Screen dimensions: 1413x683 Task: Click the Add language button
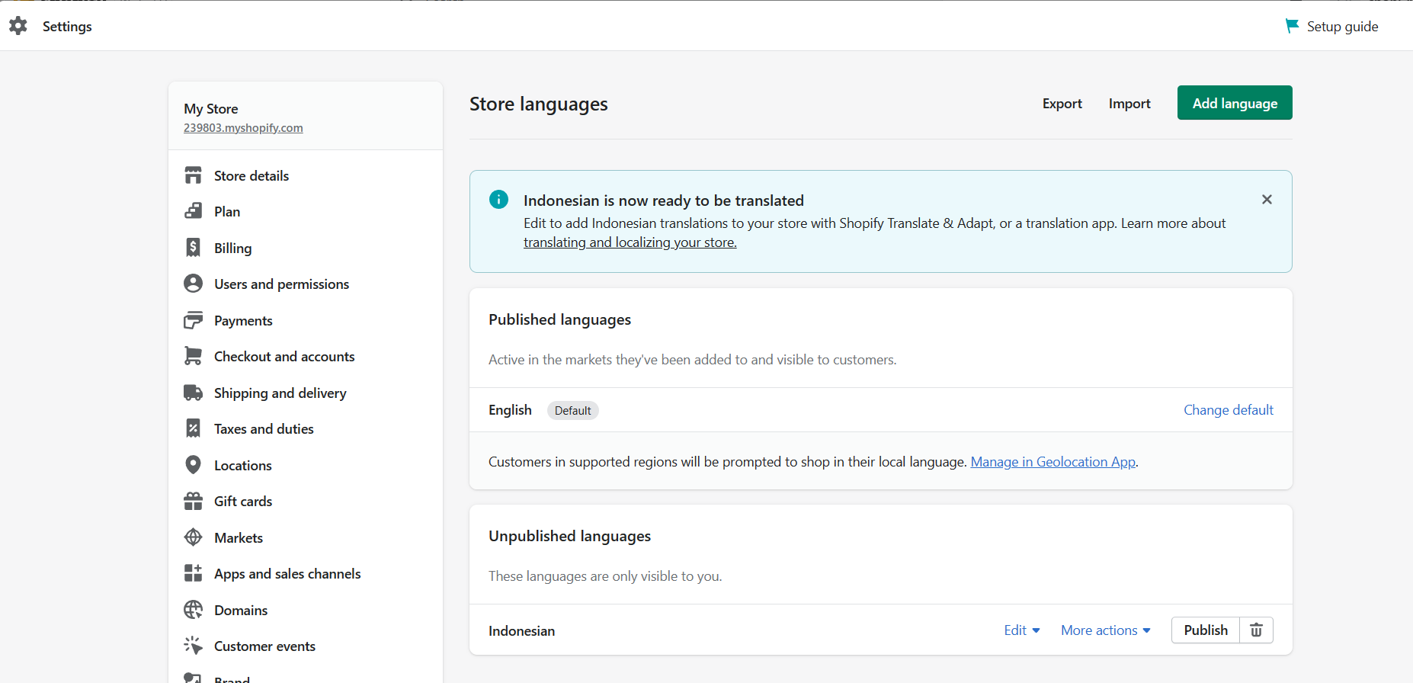click(1235, 103)
